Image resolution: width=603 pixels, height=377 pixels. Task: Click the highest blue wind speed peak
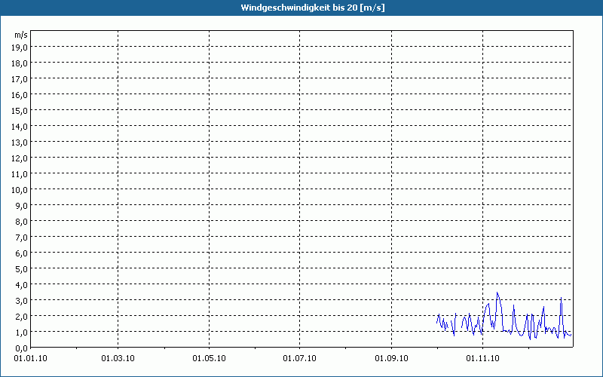pyautogui.click(x=497, y=293)
